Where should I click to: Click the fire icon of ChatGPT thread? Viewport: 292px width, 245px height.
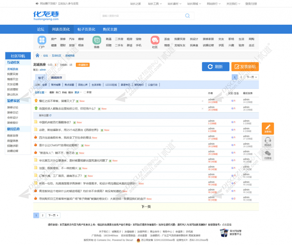point(36,145)
